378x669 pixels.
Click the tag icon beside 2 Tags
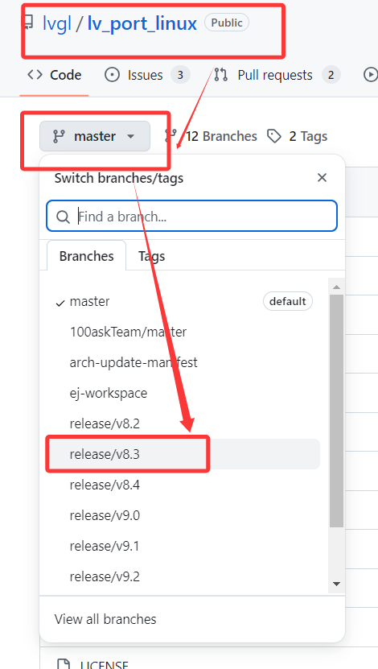coord(274,137)
